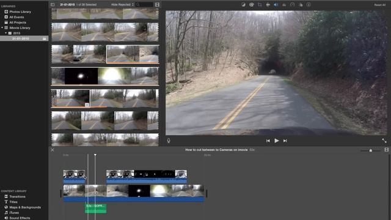The height and width of the screenshot is (220, 391).
Task: Open the Volume adjustment tool
Action: tap(276, 5)
